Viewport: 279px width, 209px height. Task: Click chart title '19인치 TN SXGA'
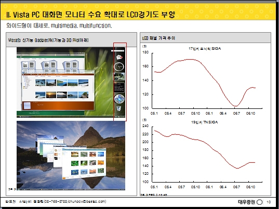tap(205, 122)
